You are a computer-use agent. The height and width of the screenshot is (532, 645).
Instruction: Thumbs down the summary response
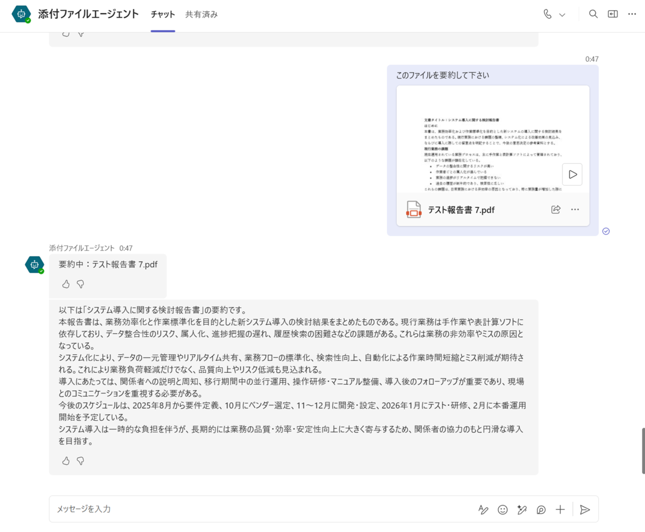pyautogui.click(x=81, y=461)
